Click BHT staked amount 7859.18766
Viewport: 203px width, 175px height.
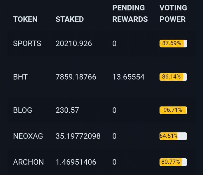[76, 77]
